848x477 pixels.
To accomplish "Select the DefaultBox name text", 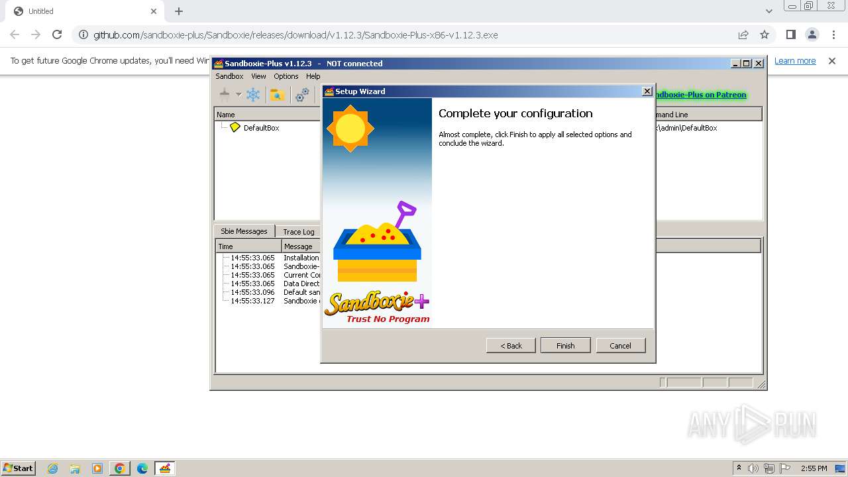I will pos(261,128).
